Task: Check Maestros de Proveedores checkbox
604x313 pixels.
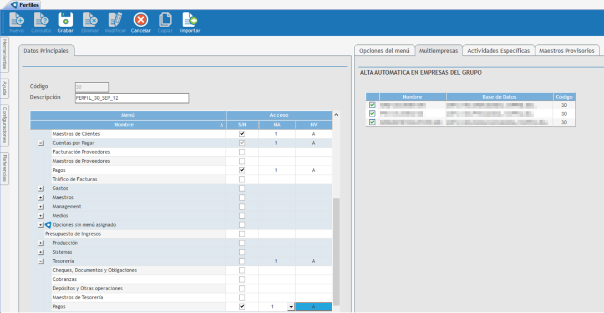Action: (242, 161)
